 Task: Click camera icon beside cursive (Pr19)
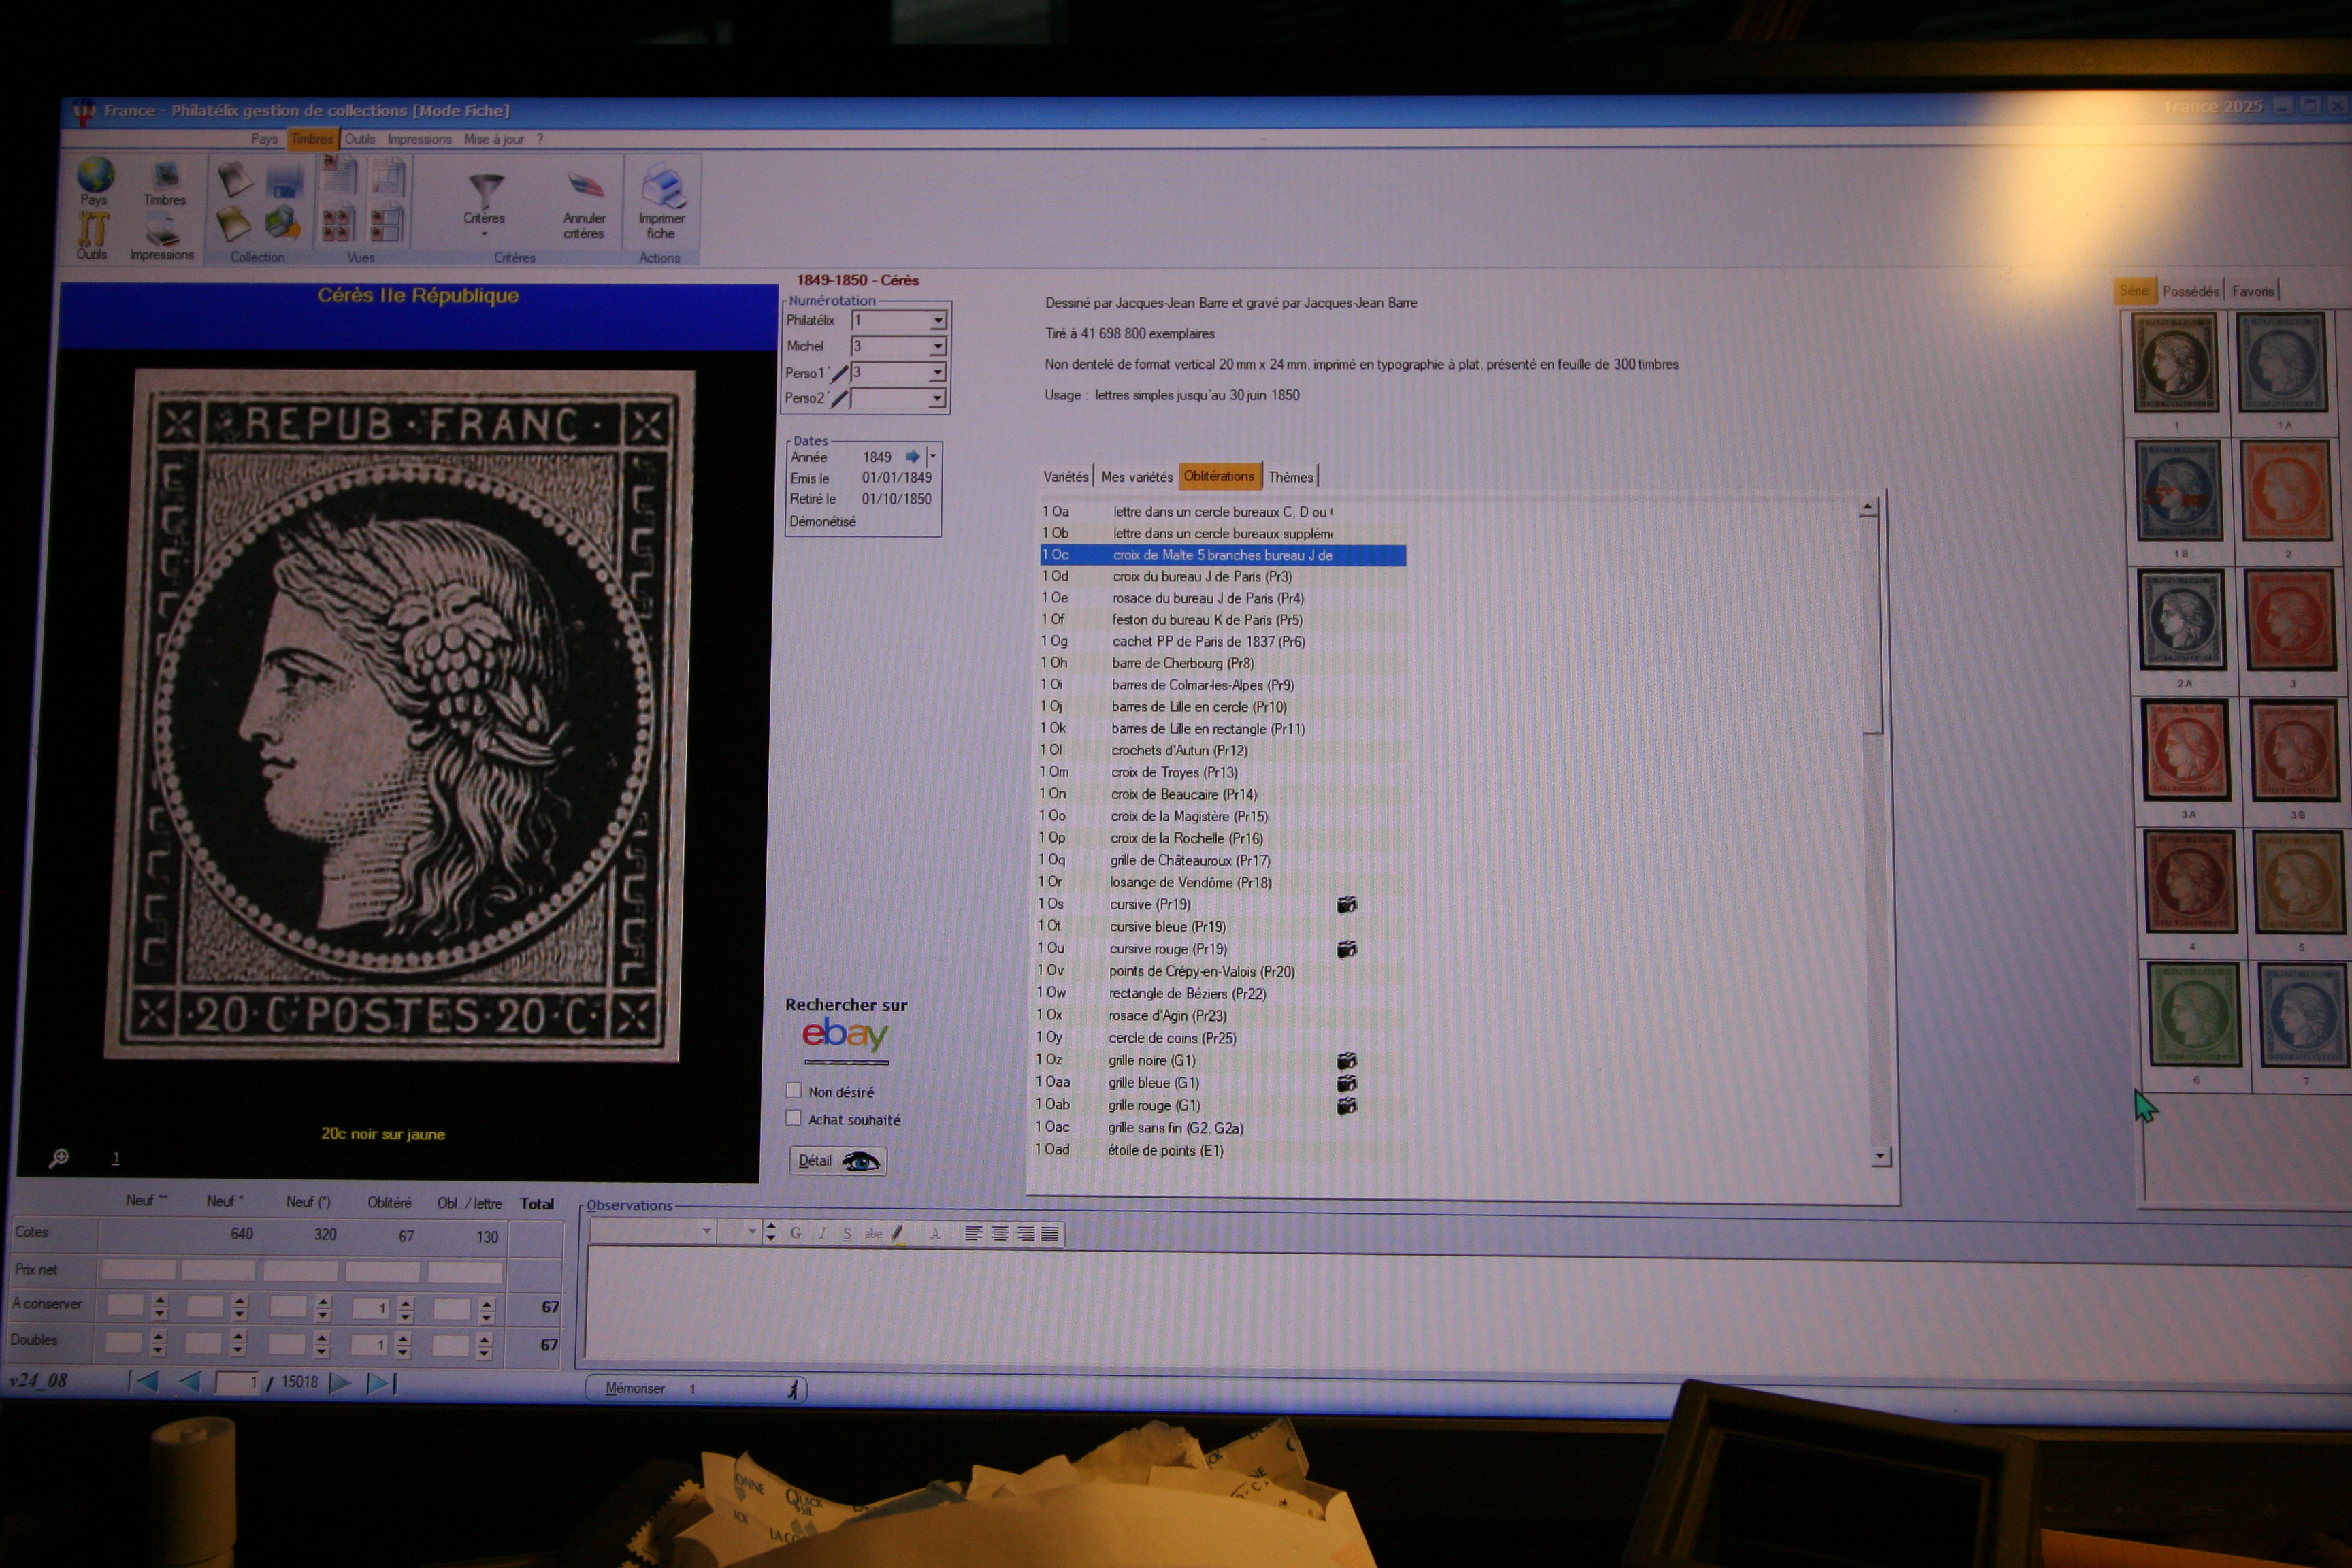1347,905
